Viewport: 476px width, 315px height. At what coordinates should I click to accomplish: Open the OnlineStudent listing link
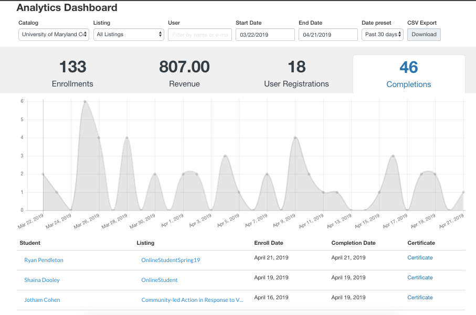(x=159, y=280)
